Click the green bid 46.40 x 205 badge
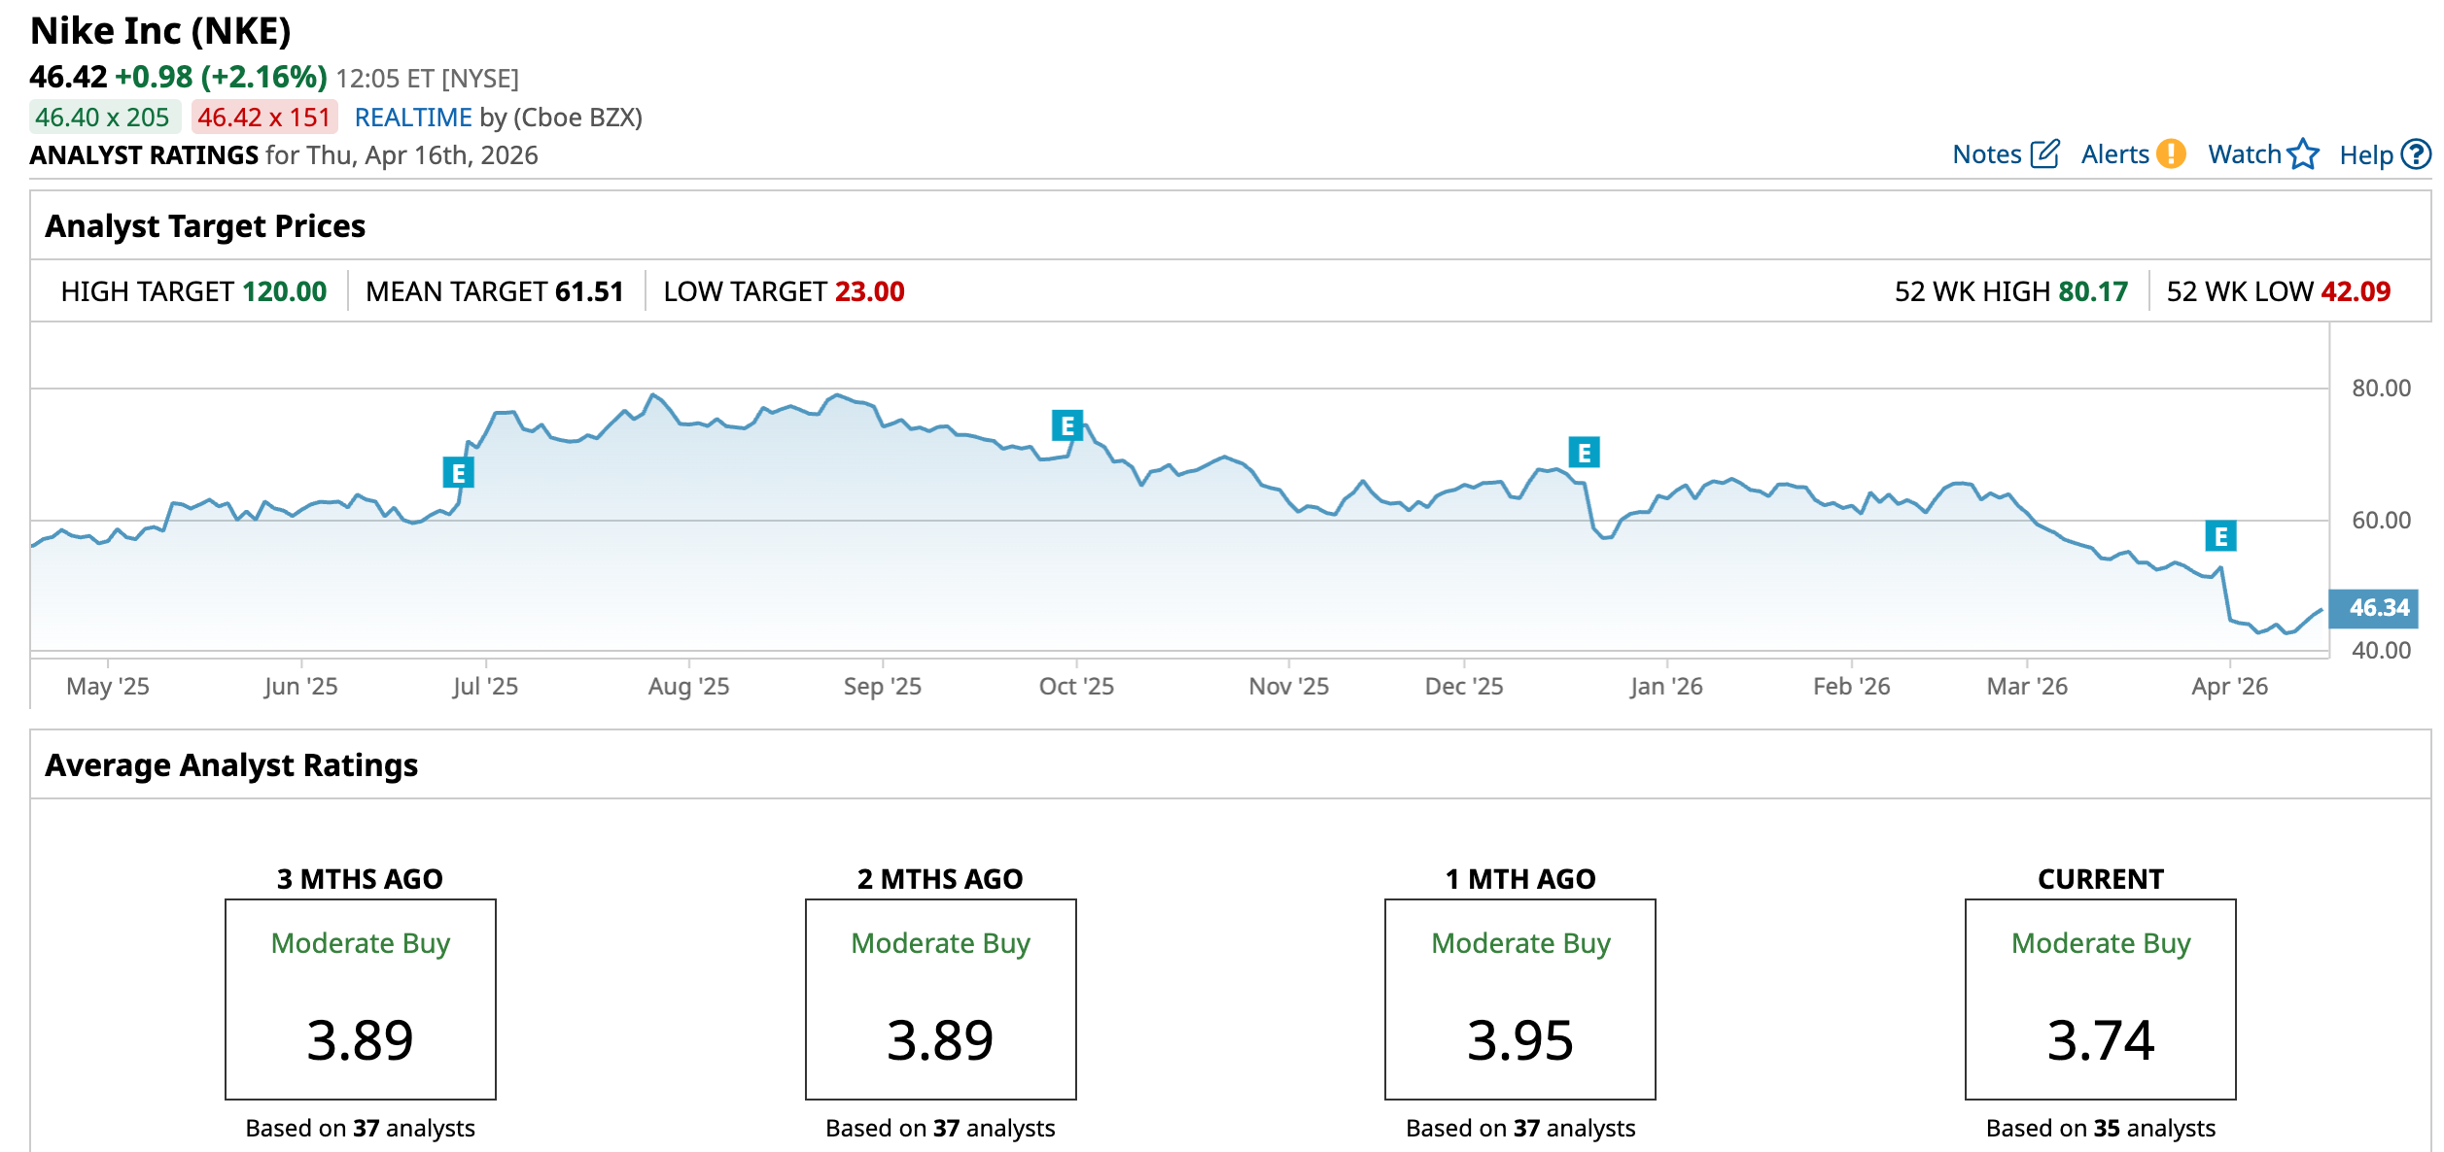Screen dimensions: 2444x1152 [103, 118]
